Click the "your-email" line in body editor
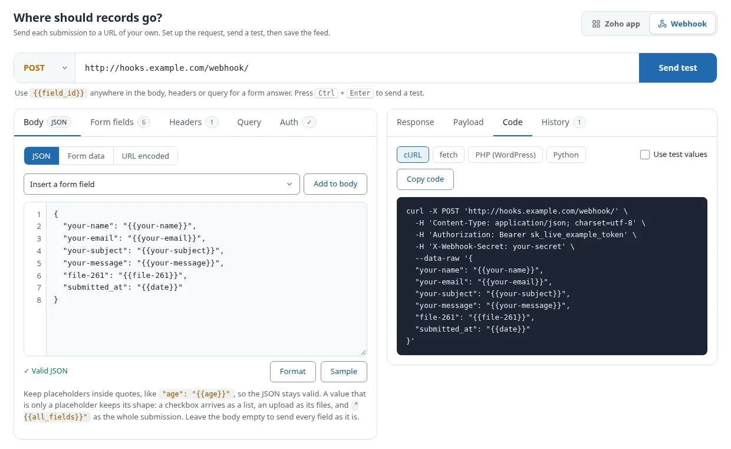This screenshot has height=449, width=731. [134, 238]
